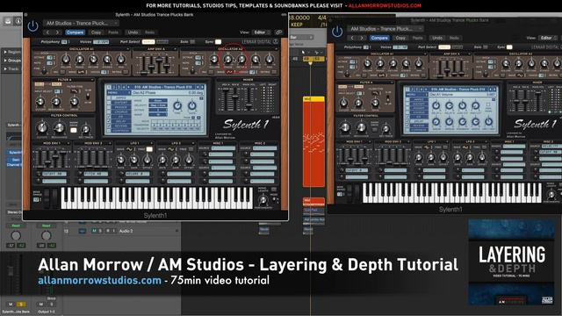Image resolution: width=562 pixels, height=316 pixels.
Task: Select the red MIDI region in the arrangement
Action: (x=313, y=142)
